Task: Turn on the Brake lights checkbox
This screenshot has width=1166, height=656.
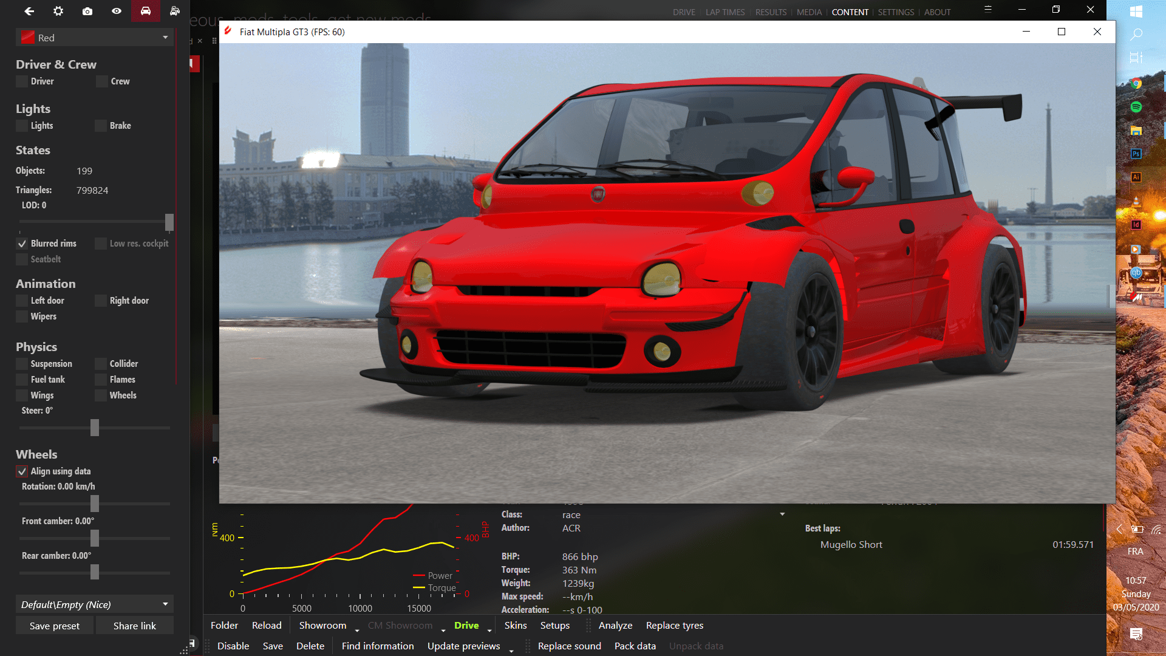Action: 101,126
